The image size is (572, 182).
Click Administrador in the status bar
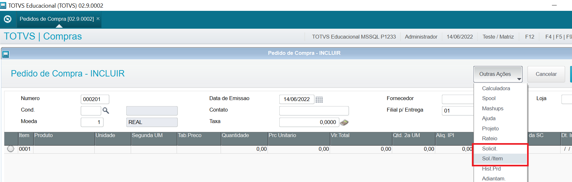click(x=421, y=37)
